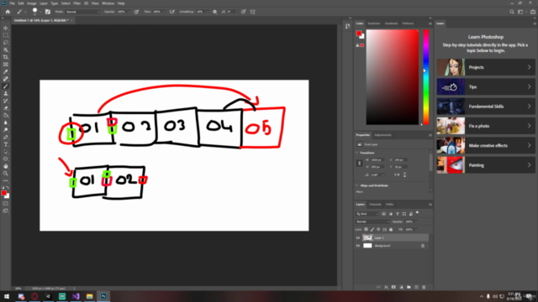Open the painting Mode dropdown
This screenshot has height=302, width=538.
[82, 12]
